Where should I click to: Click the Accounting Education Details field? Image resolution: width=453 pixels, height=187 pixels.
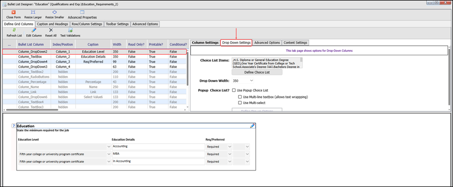point(159,147)
